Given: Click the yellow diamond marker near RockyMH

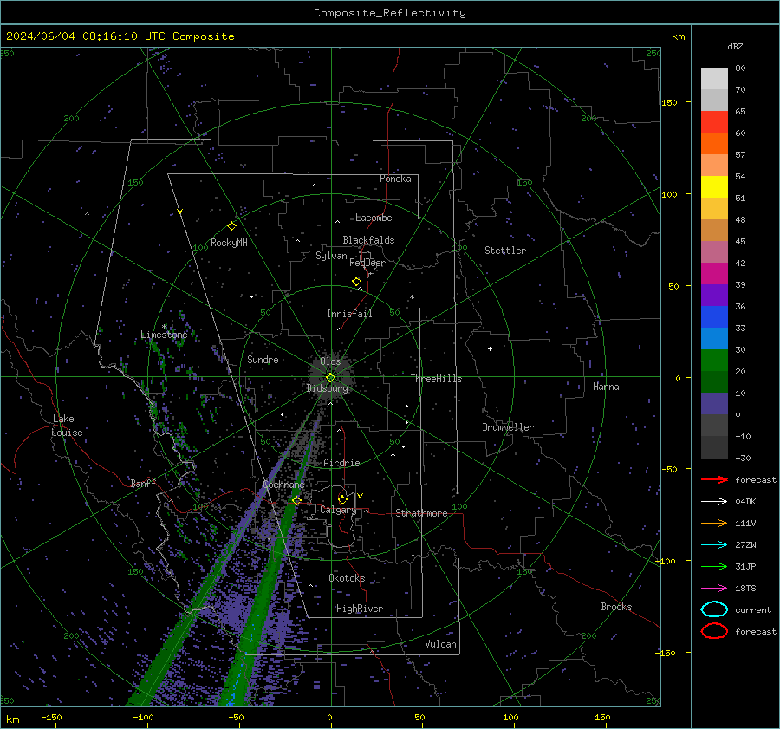Looking at the screenshot, I should [231, 226].
